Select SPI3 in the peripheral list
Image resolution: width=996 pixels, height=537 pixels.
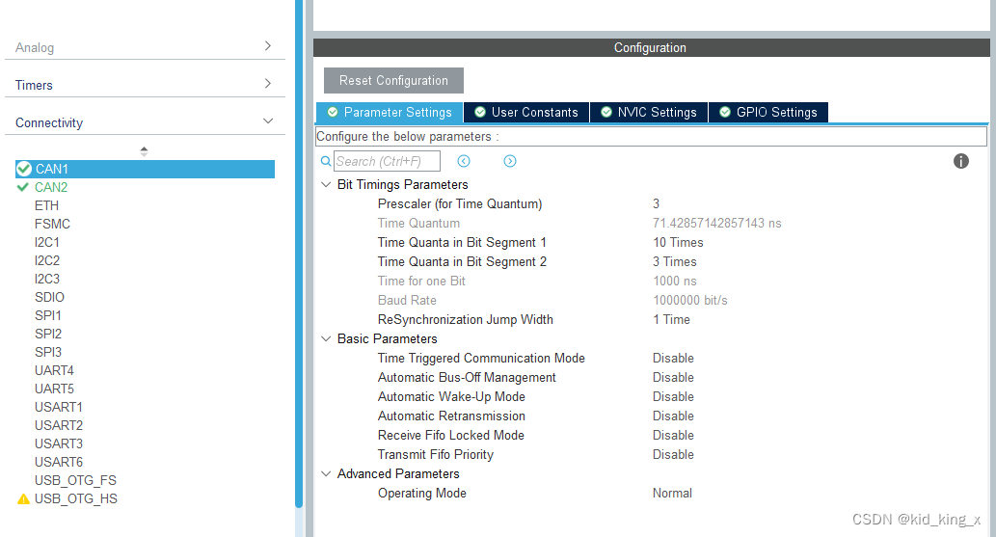tap(48, 352)
